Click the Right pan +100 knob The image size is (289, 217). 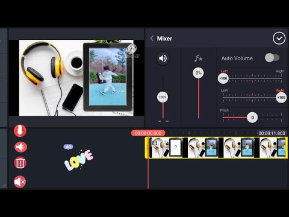[x=281, y=98]
